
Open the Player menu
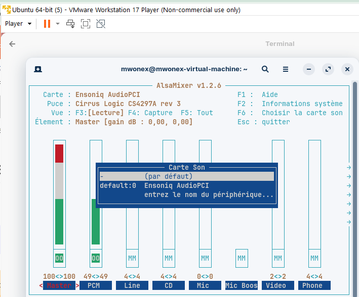tap(18, 24)
